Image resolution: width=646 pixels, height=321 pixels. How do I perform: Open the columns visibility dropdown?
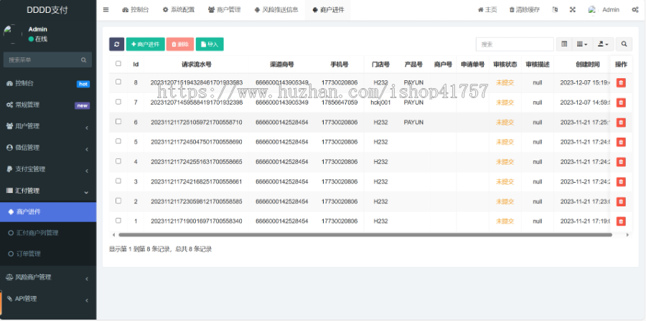tap(582, 44)
